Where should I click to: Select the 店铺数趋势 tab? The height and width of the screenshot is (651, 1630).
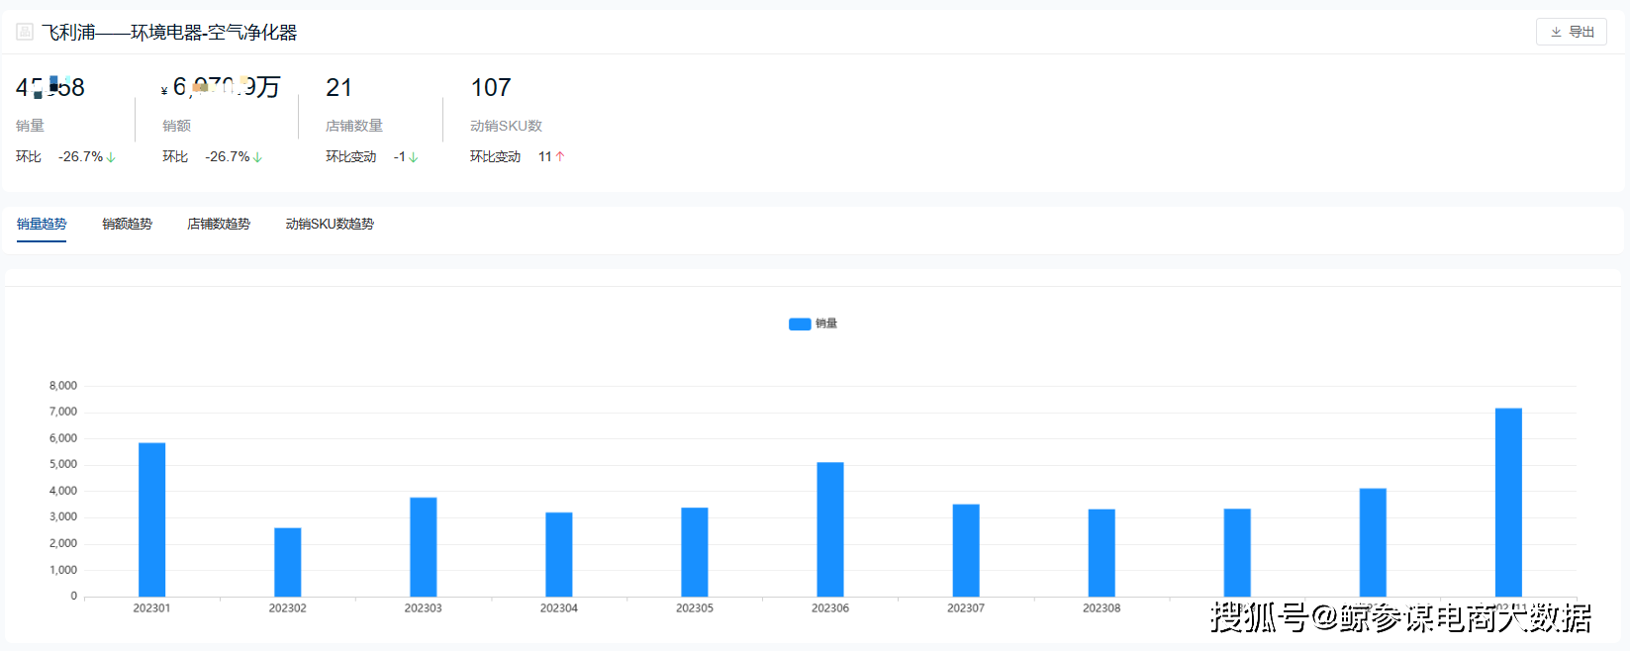coord(219,224)
